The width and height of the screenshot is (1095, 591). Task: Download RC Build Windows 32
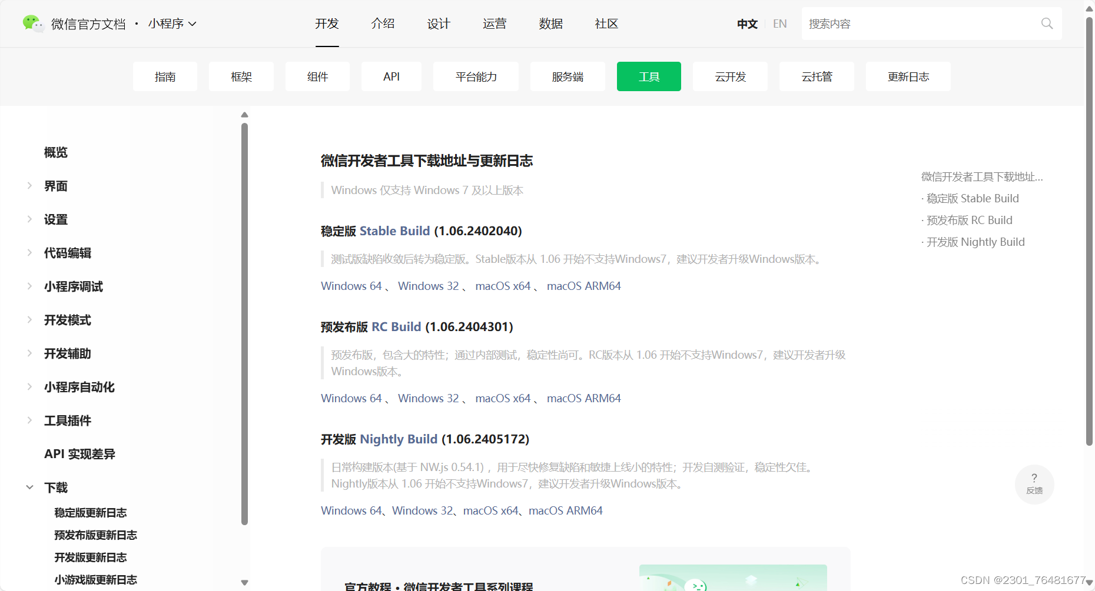[x=428, y=398]
